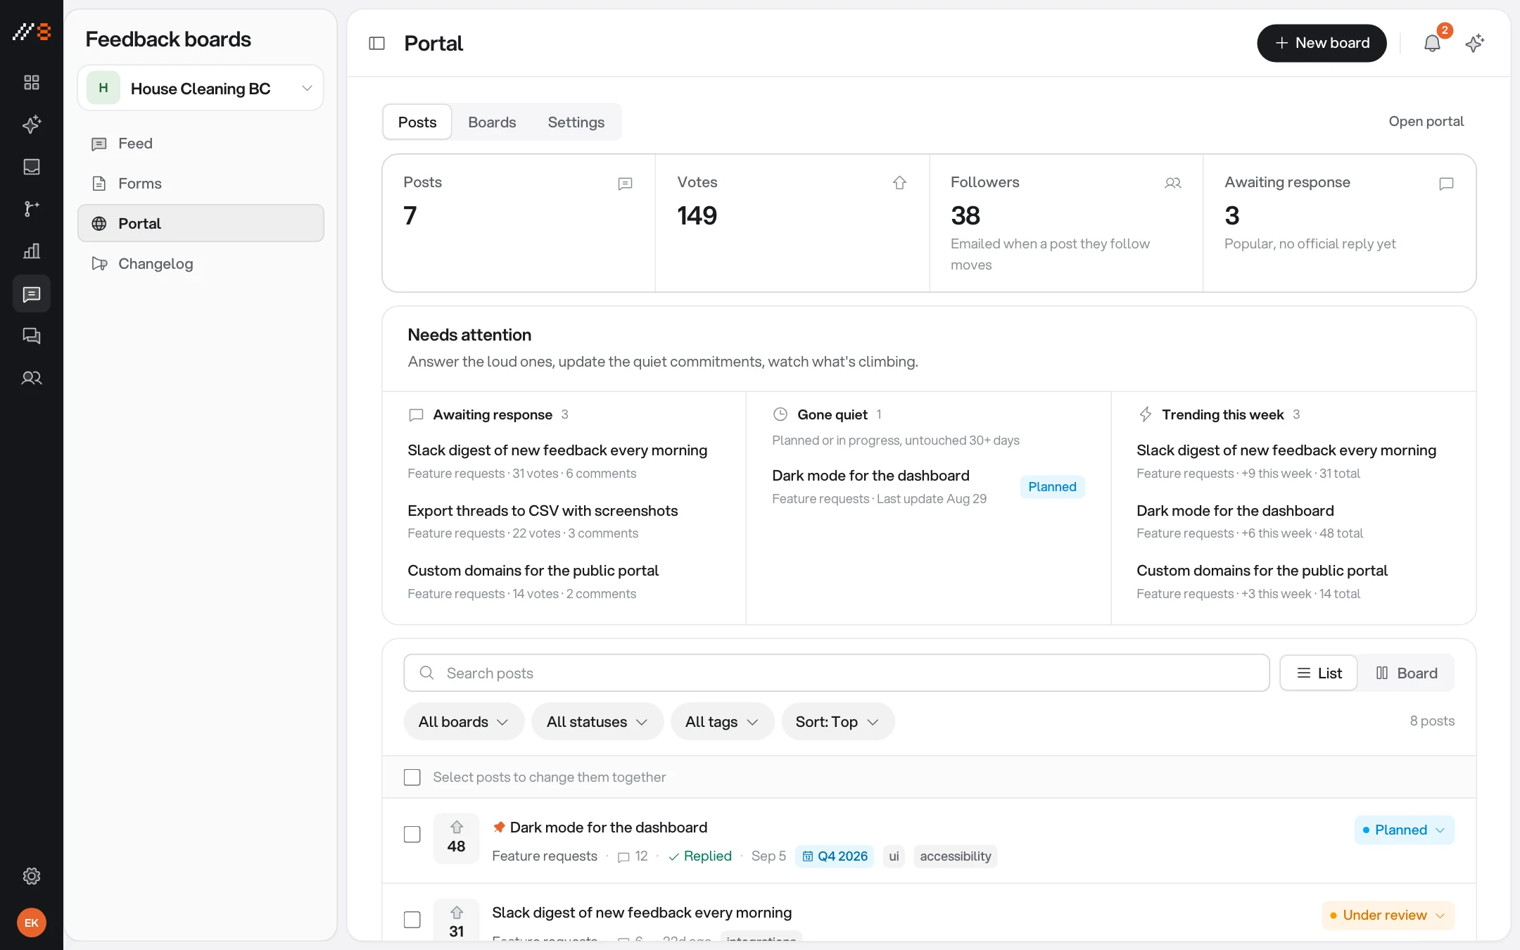This screenshot has width=1520, height=950.
Task: Switch to List view
Action: click(1319, 673)
